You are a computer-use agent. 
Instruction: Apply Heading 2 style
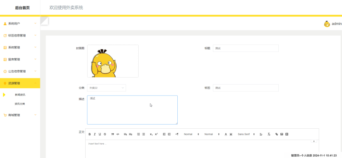pos(131,134)
